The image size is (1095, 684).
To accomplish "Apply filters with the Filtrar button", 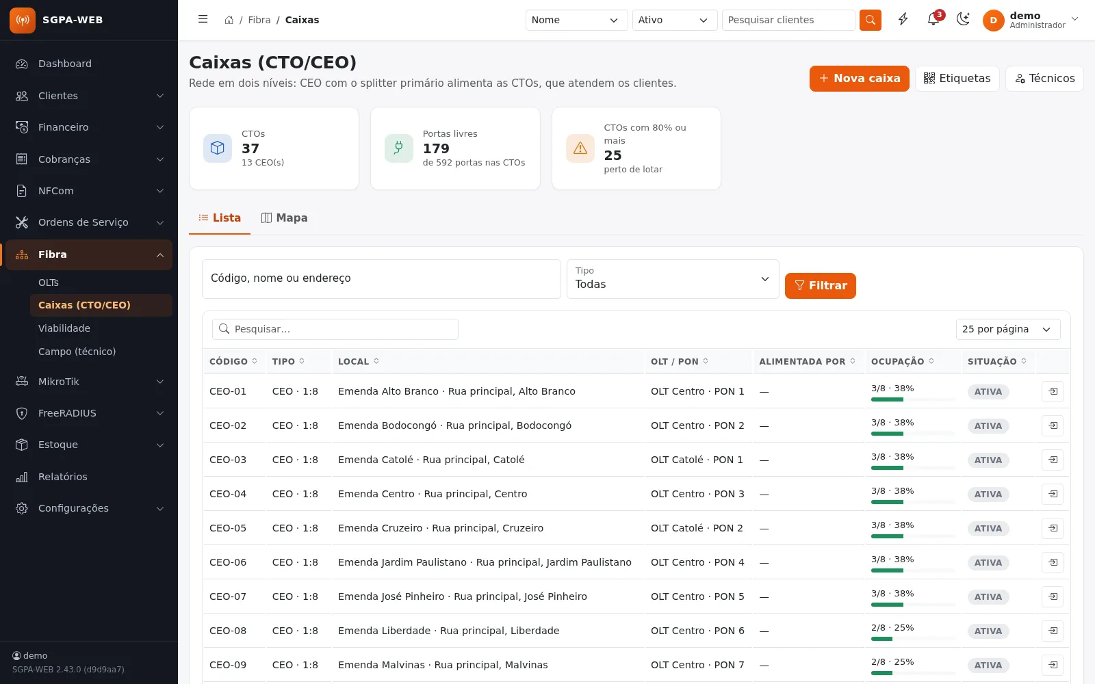I will click(821, 286).
